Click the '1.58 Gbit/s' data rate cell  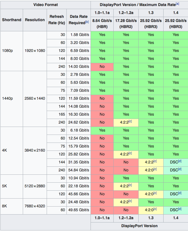(78, 35)
